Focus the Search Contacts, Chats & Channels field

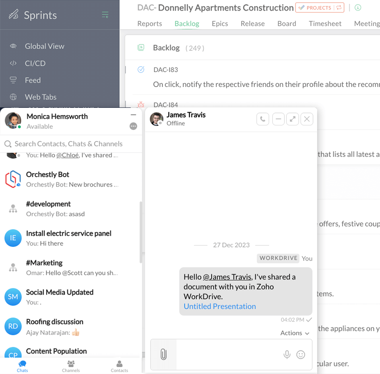pos(71,144)
